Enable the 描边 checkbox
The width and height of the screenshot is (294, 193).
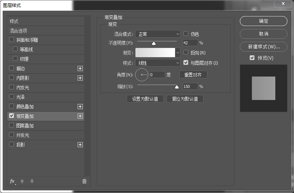tap(11, 68)
